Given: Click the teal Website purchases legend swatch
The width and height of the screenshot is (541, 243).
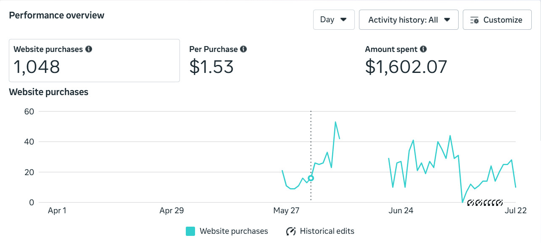Looking at the screenshot, I should click(x=190, y=231).
